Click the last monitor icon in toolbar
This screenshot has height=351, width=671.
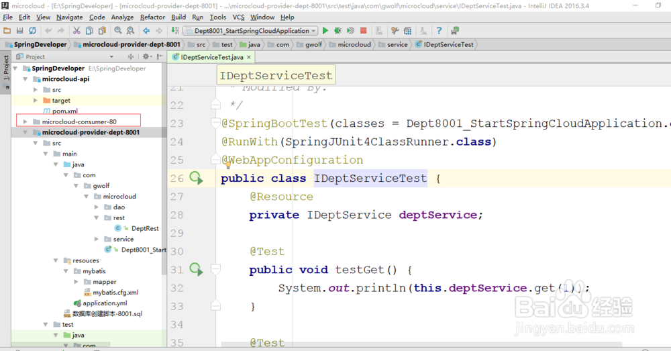click(455, 31)
